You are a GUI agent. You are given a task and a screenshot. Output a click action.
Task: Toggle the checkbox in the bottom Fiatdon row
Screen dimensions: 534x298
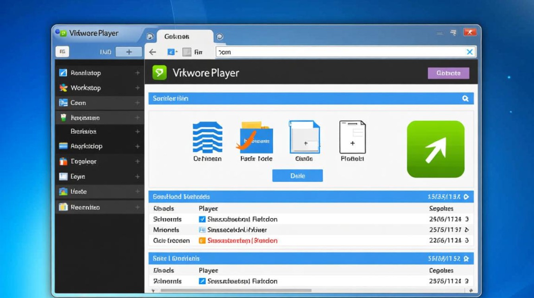click(203, 281)
